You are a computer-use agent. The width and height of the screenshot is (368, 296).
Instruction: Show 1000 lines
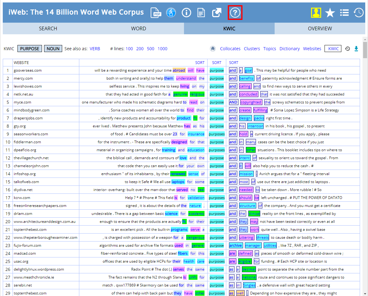click(x=163, y=49)
